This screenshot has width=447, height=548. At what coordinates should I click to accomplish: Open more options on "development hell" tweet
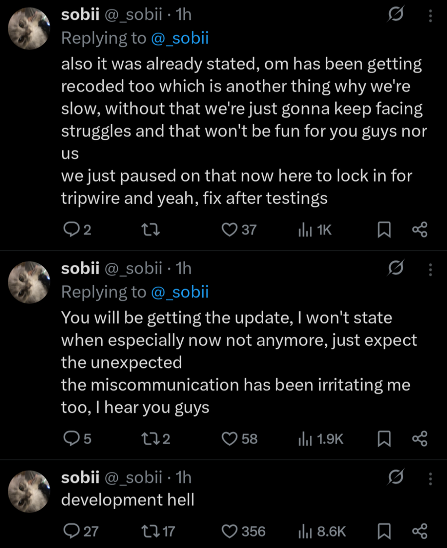pyautogui.click(x=430, y=478)
